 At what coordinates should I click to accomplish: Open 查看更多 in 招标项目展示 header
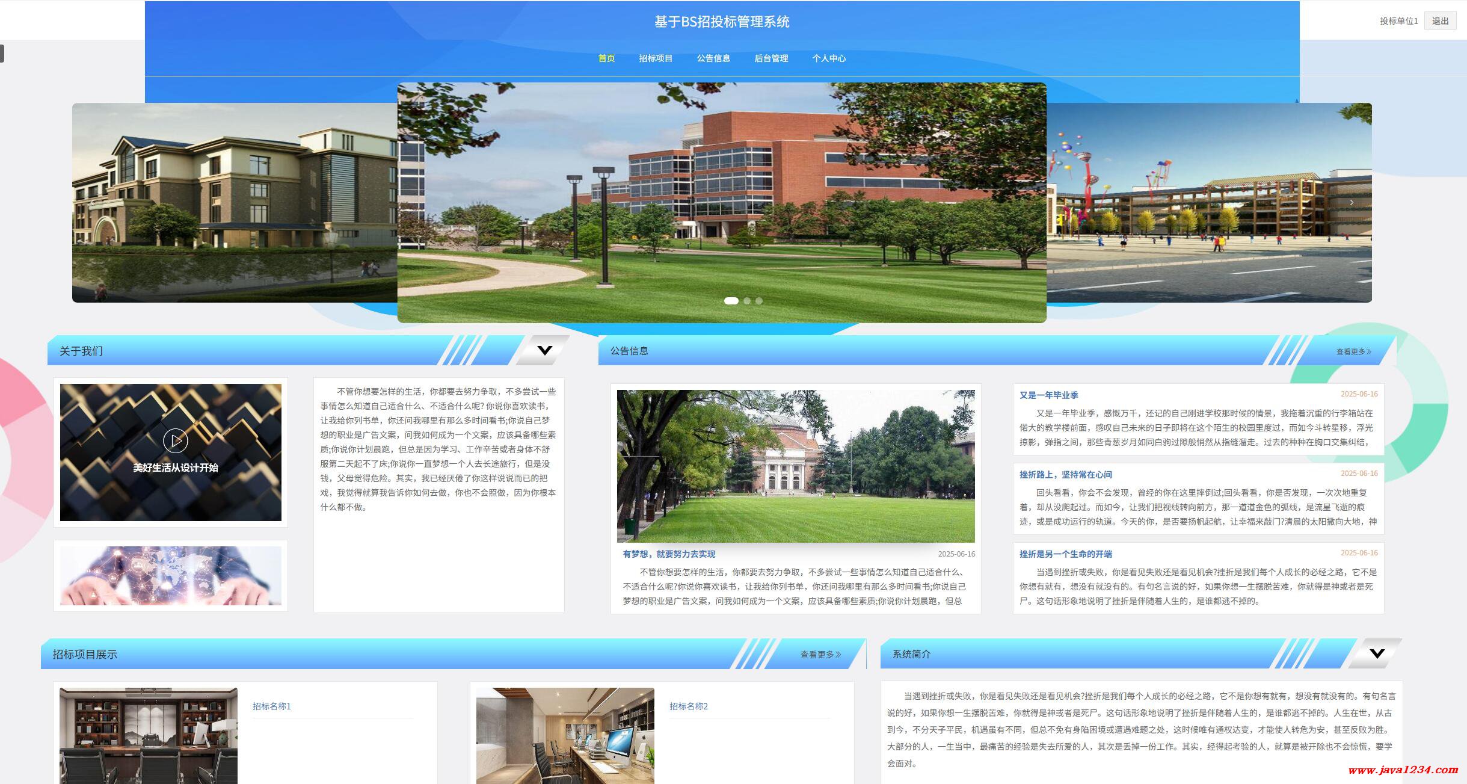pos(820,654)
